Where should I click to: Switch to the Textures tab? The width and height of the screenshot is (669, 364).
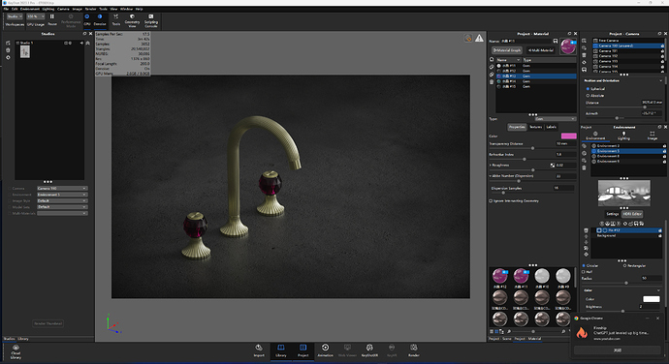(x=535, y=127)
